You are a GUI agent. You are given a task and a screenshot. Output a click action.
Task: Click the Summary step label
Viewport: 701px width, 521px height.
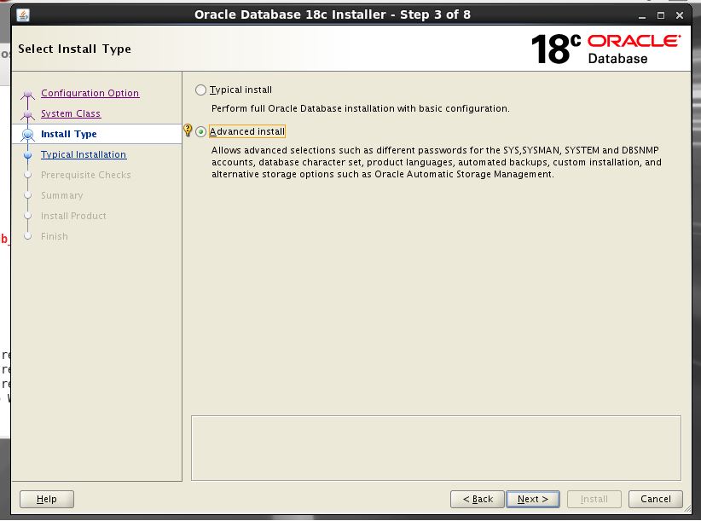pos(62,196)
